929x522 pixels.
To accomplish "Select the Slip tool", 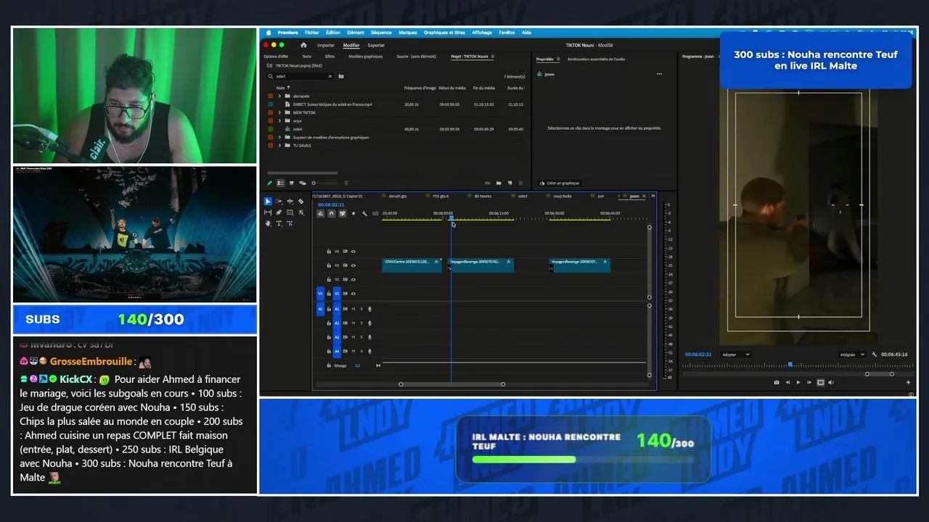I will pyautogui.click(x=268, y=212).
